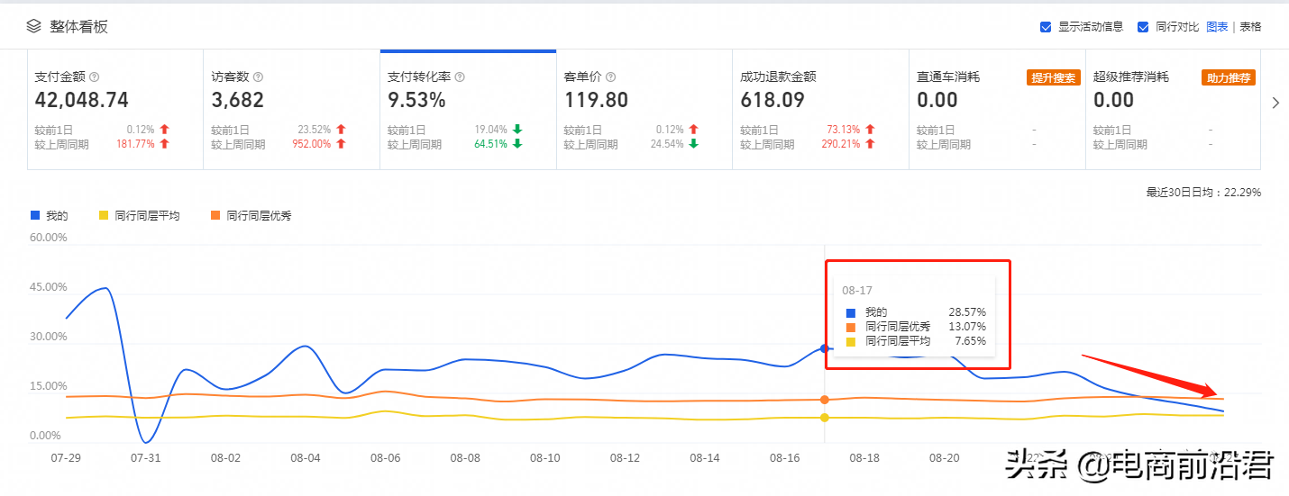This screenshot has width=1289, height=496.
Task: Click the 952.00% weekly change figure
Action: [311, 144]
